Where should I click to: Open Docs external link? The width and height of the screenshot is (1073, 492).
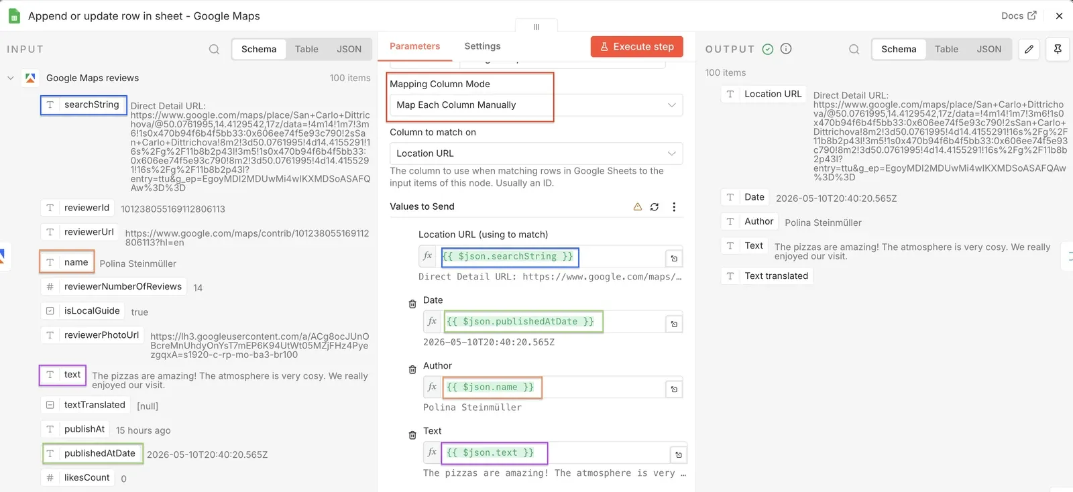[x=1019, y=15]
